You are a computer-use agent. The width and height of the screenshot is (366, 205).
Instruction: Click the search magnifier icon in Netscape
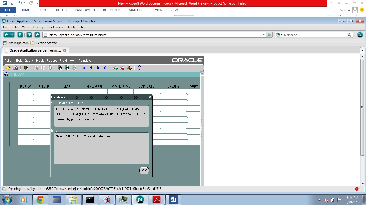pos(349,35)
